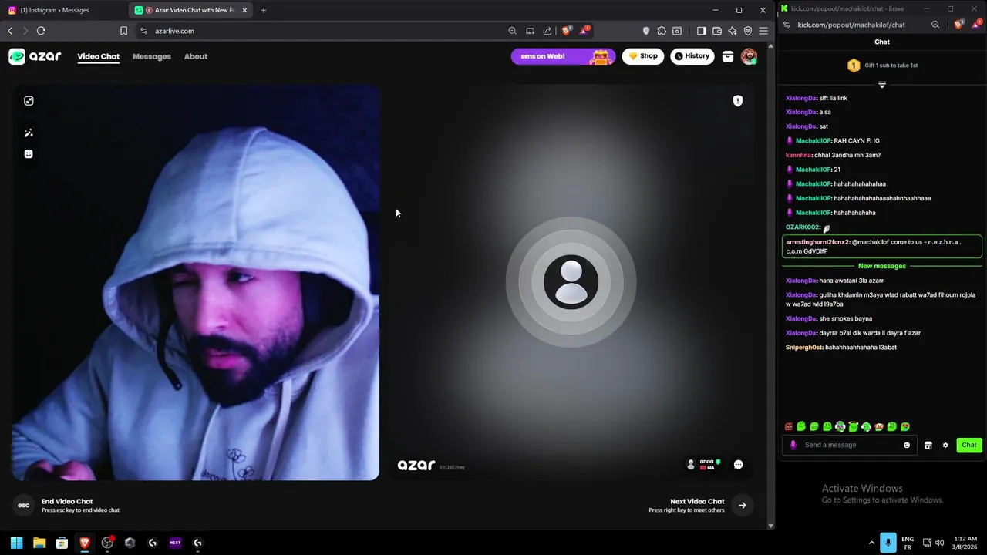This screenshot has height=555, width=987.
Task: Open File Explorer from the taskbar
Action: pos(39,543)
